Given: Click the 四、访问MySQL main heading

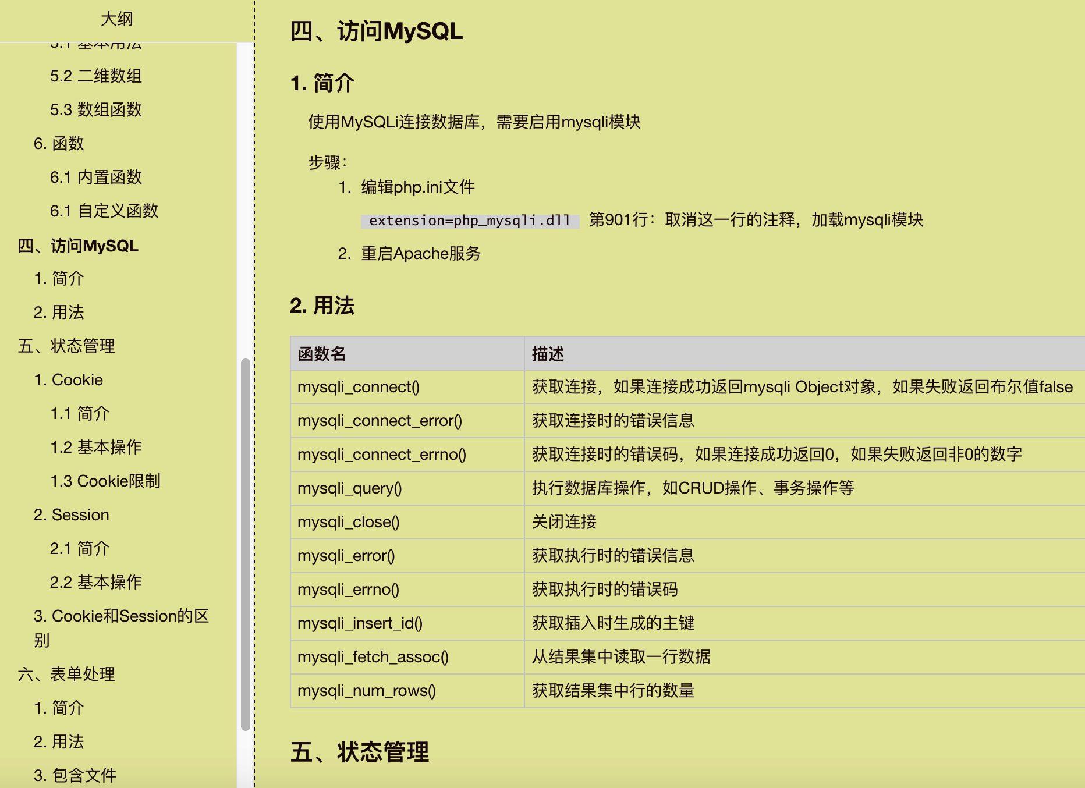Looking at the screenshot, I should pos(377,31).
